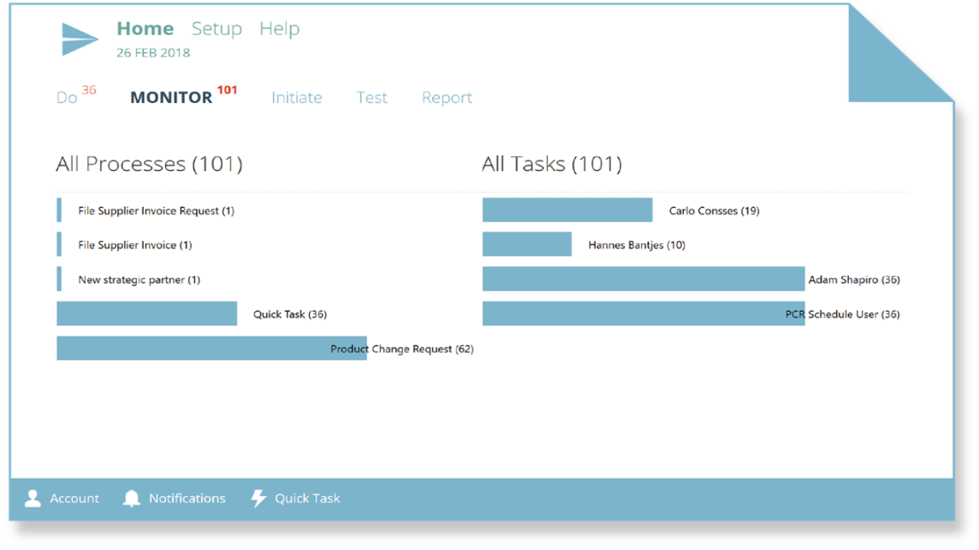Click the Account person icon

(33, 498)
